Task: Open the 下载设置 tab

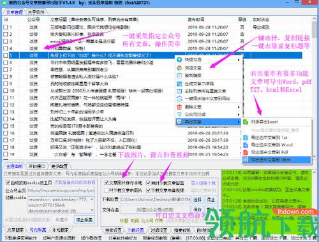Action: click(136, 230)
